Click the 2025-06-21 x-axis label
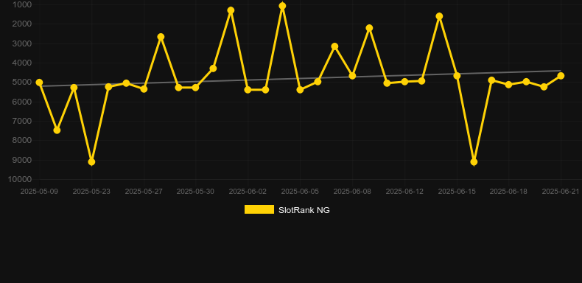582x283 pixels. [x=561, y=192]
